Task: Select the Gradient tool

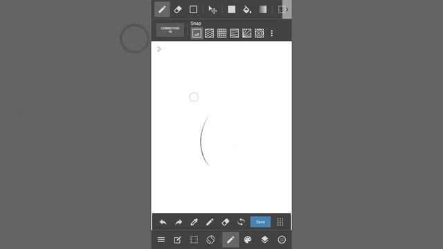Action: pos(263,9)
